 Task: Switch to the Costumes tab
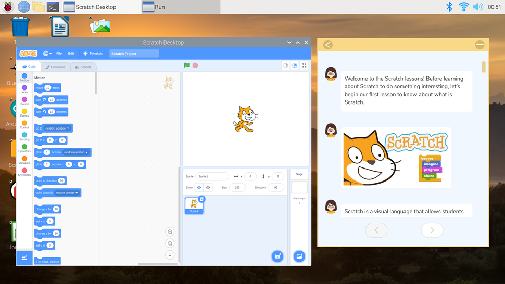click(55, 67)
